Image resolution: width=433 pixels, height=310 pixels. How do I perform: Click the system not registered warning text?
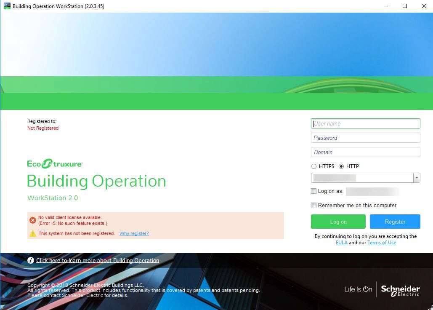click(77, 233)
